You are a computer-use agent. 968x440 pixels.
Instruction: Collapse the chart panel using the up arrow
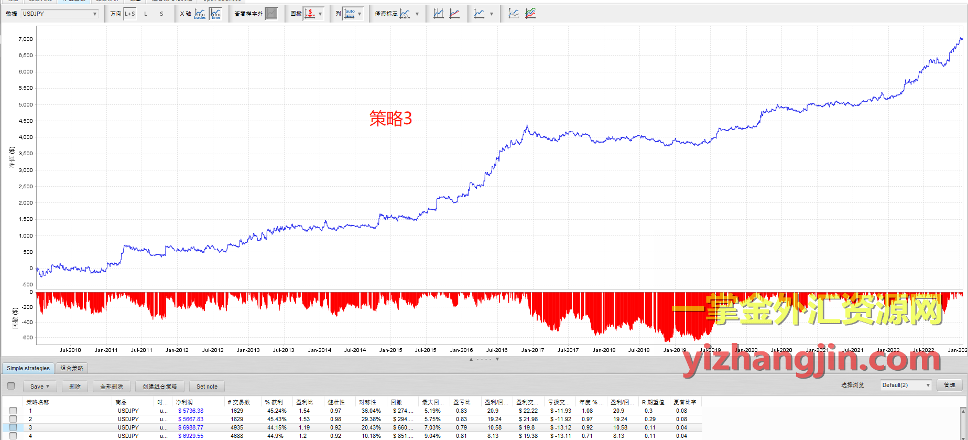[471, 359]
